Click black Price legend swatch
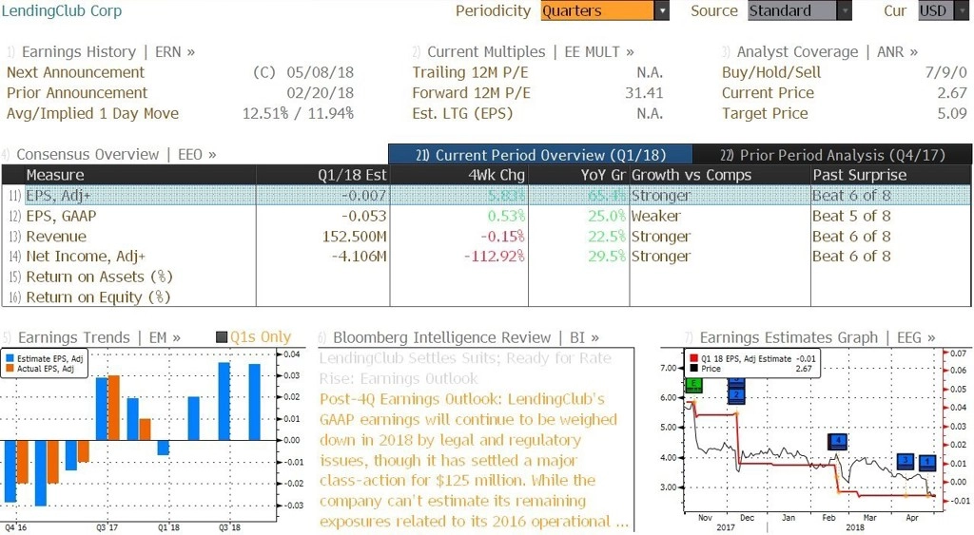The image size is (974, 535). tap(693, 369)
